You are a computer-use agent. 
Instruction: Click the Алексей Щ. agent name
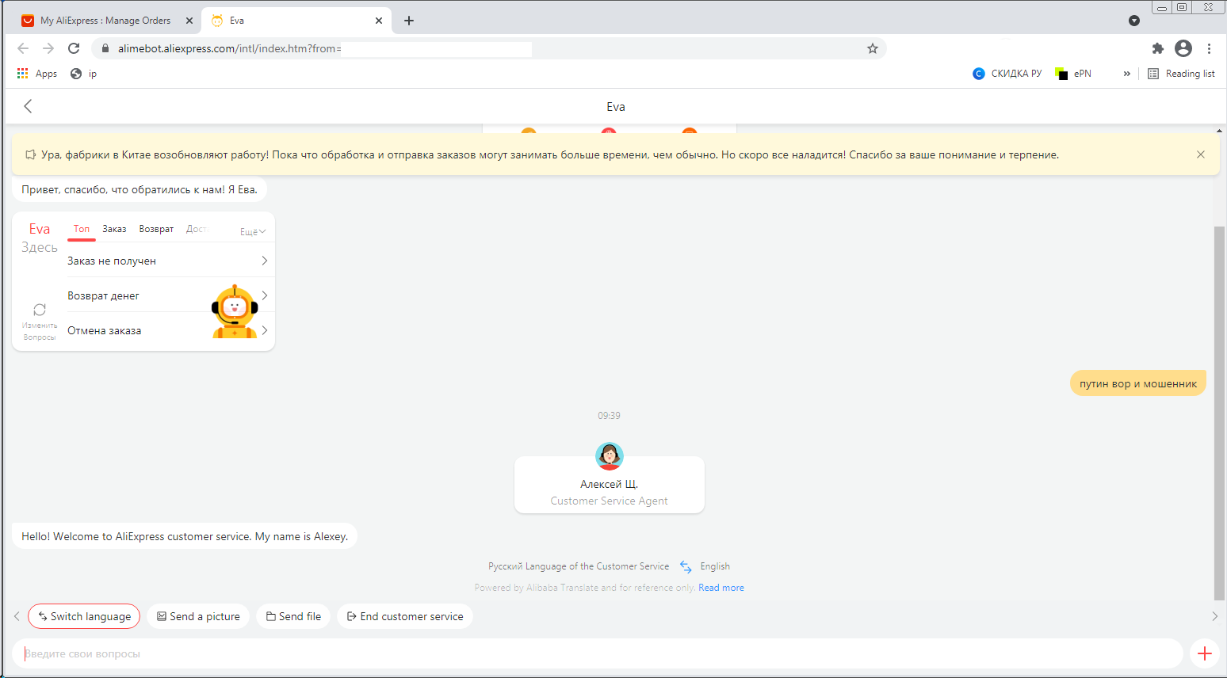point(610,484)
